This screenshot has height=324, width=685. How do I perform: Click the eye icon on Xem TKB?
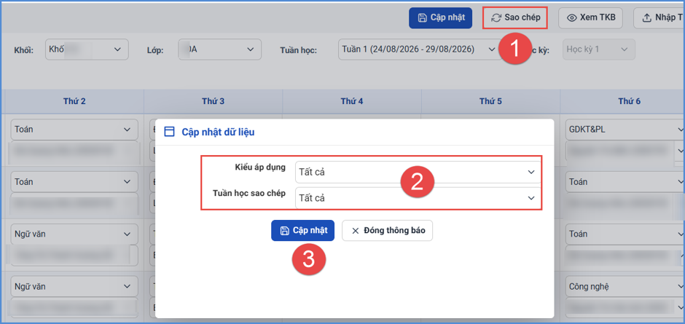(x=571, y=18)
